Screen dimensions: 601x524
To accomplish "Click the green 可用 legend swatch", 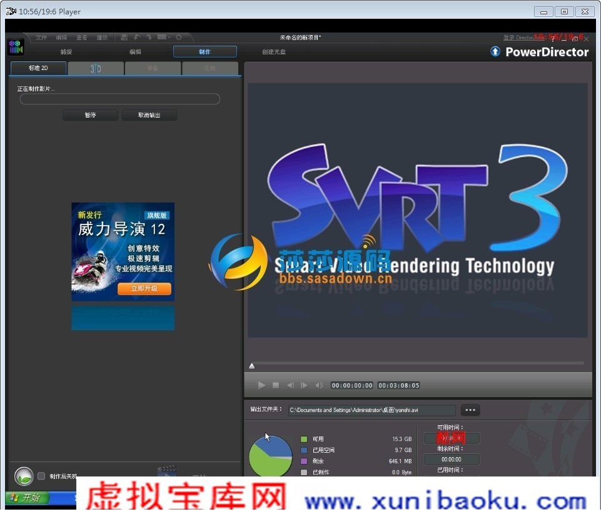I will 304,439.
